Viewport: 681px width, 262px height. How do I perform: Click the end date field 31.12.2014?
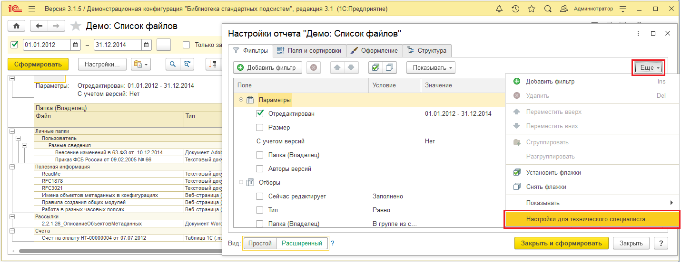[118, 45]
